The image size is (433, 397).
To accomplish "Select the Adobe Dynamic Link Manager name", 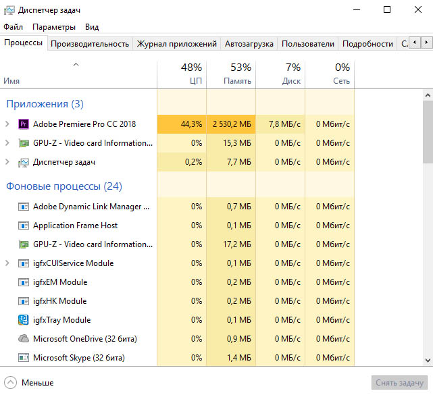I will click(x=91, y=207).
